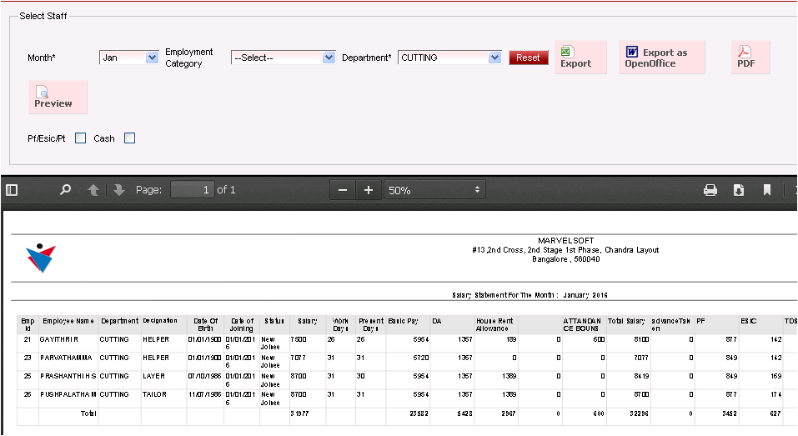Toggle the PDF viewer sidebar
Image resolution: width=798 pixels, height=436 pixels.
point(12,190)
